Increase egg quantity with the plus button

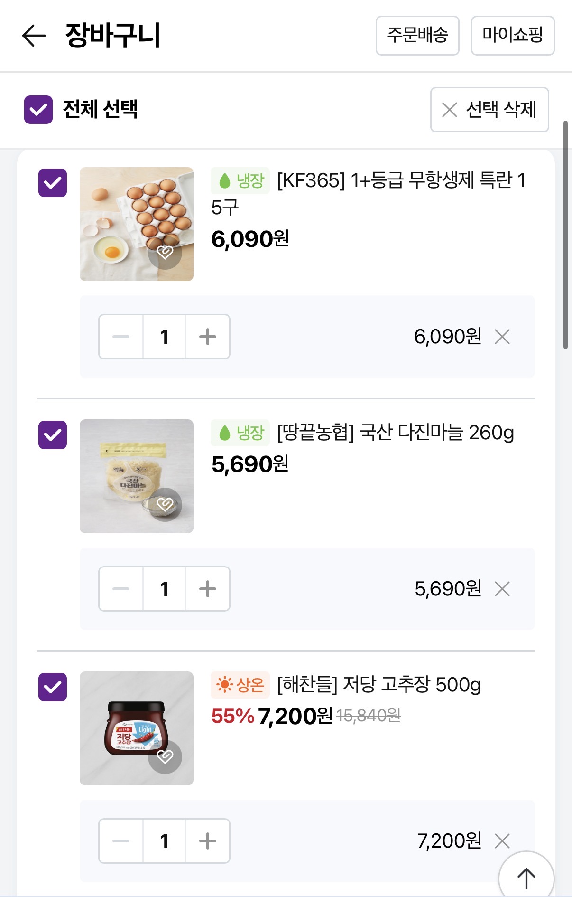(208, 337)
